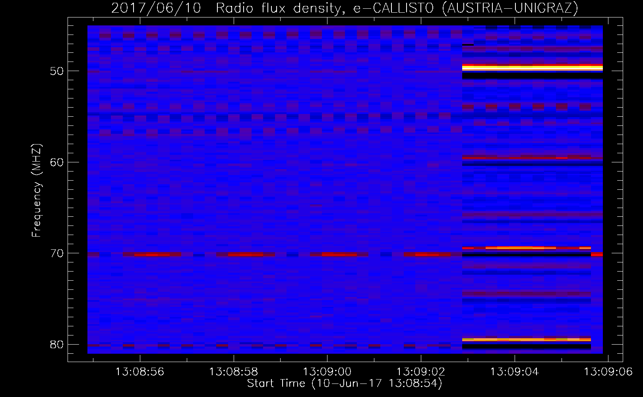The image size is (643, 397).
Task: Click the time tick label '13:09:00'
Action: 327,372
